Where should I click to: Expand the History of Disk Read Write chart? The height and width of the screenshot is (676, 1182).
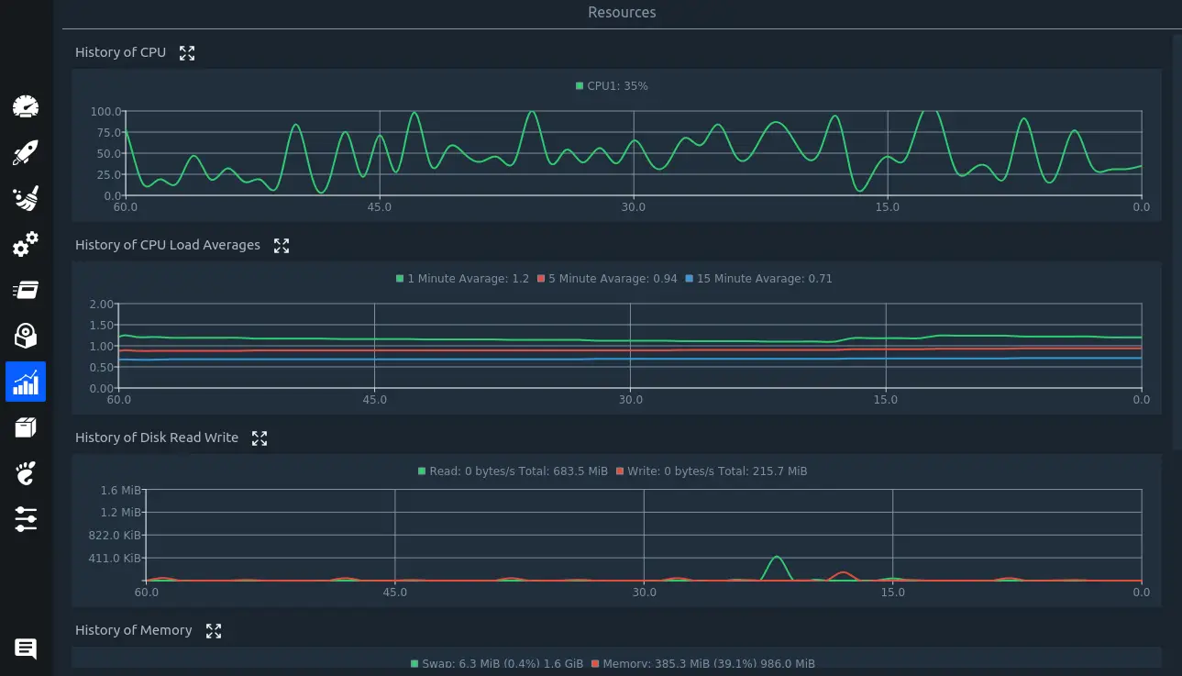pyautogui.click(x=260, y=438)
